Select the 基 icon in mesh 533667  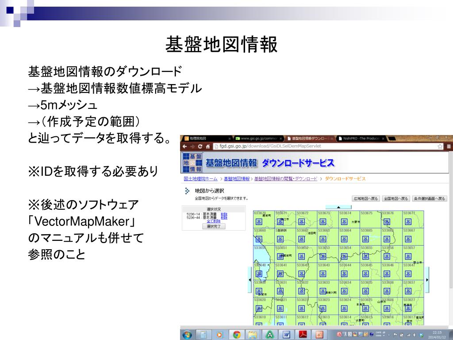[x=408, y=239]
